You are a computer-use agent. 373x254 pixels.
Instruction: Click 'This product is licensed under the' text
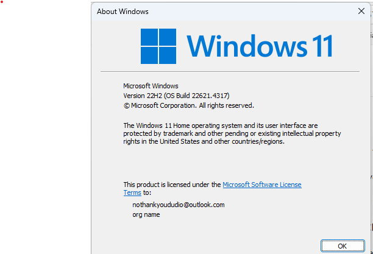point(172,185)
